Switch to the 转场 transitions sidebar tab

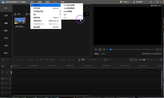[x=6, y=38]
